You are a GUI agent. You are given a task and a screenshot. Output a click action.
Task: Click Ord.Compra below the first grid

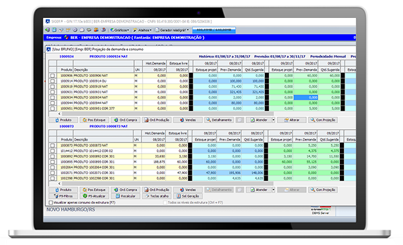pyautogui.click(x=125, y=120)
